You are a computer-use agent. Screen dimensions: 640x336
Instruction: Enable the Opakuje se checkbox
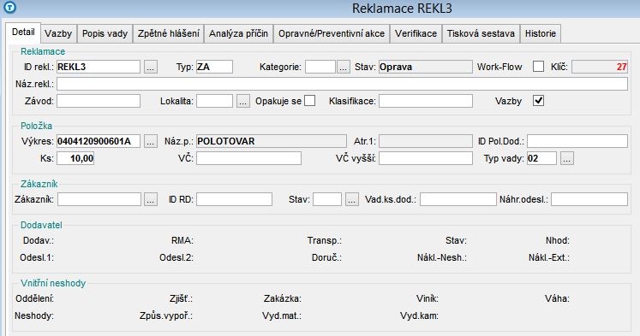(x=310, y=101)
